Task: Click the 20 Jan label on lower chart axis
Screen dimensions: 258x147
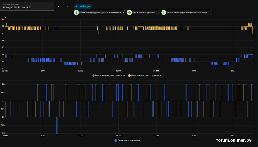Action: point(5,135)
